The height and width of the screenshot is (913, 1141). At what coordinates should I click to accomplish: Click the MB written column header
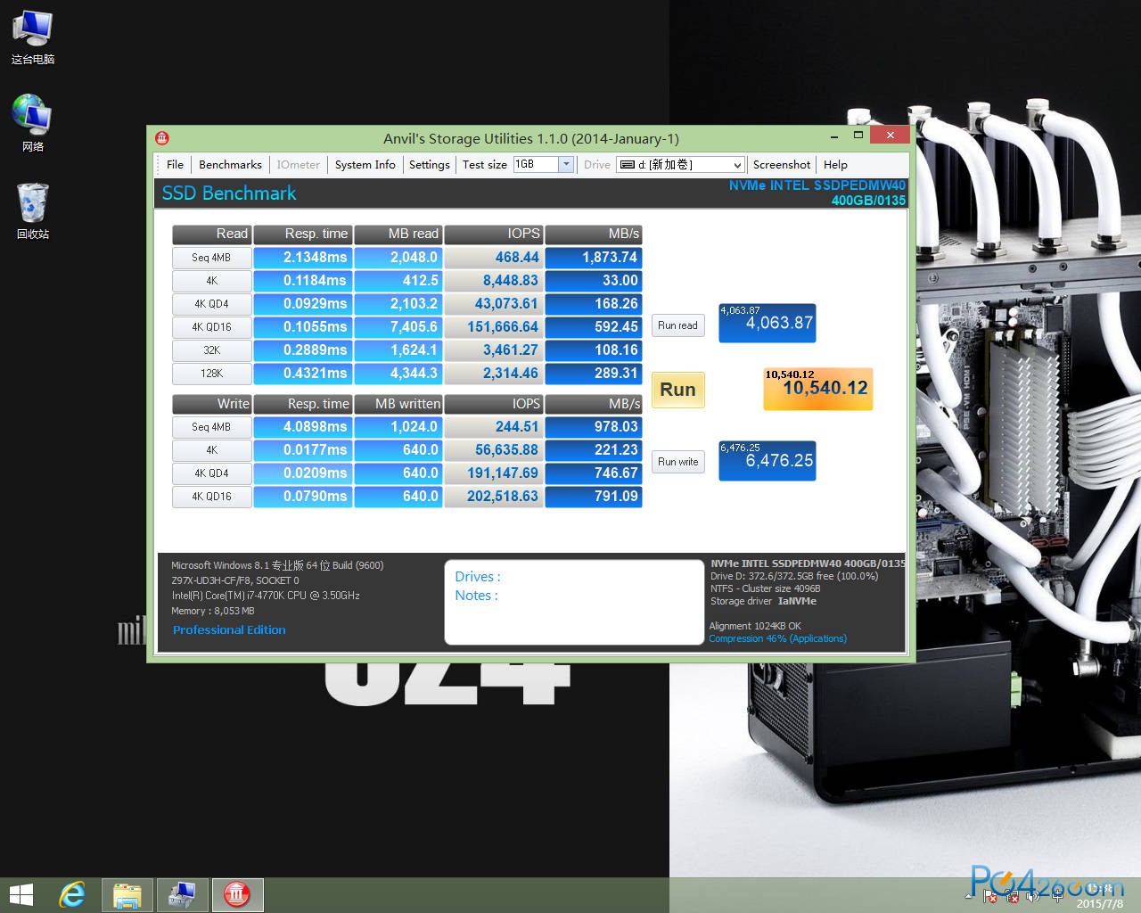pyautogui.click(x=398, y=404)
